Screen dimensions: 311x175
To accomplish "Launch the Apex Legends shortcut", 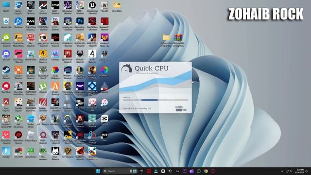I will pos(6,103).
